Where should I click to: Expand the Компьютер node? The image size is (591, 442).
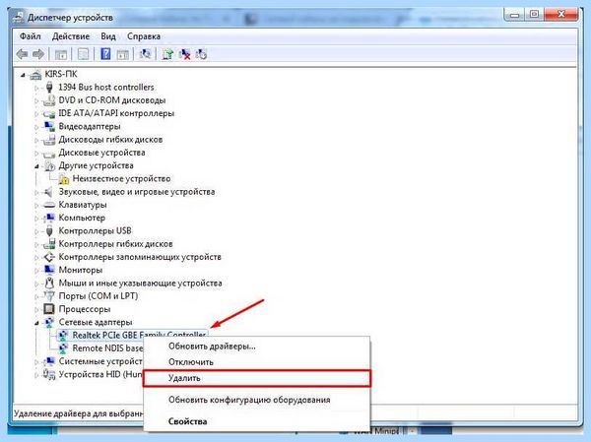click(x=36, y=219)
